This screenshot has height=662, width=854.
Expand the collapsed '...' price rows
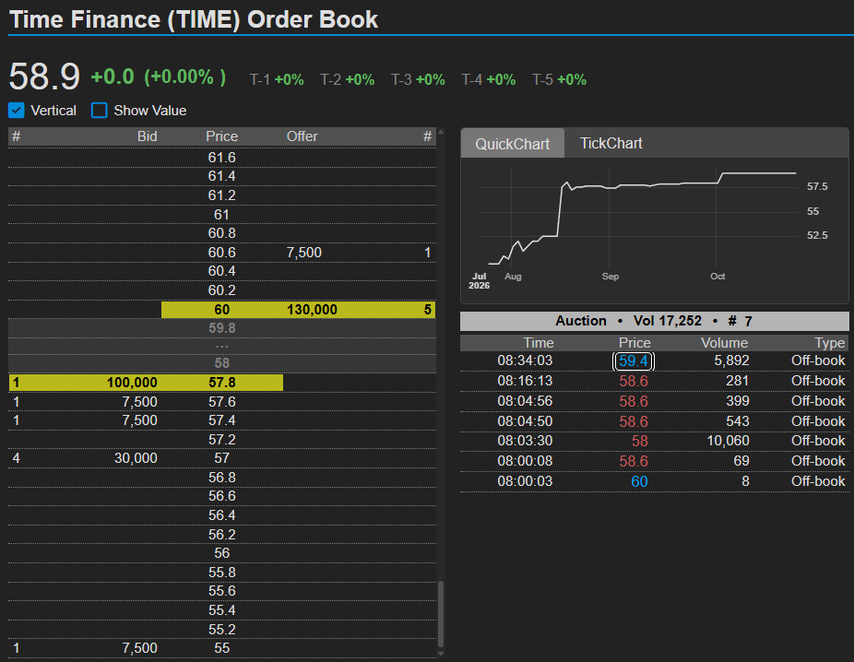(222, 346)
